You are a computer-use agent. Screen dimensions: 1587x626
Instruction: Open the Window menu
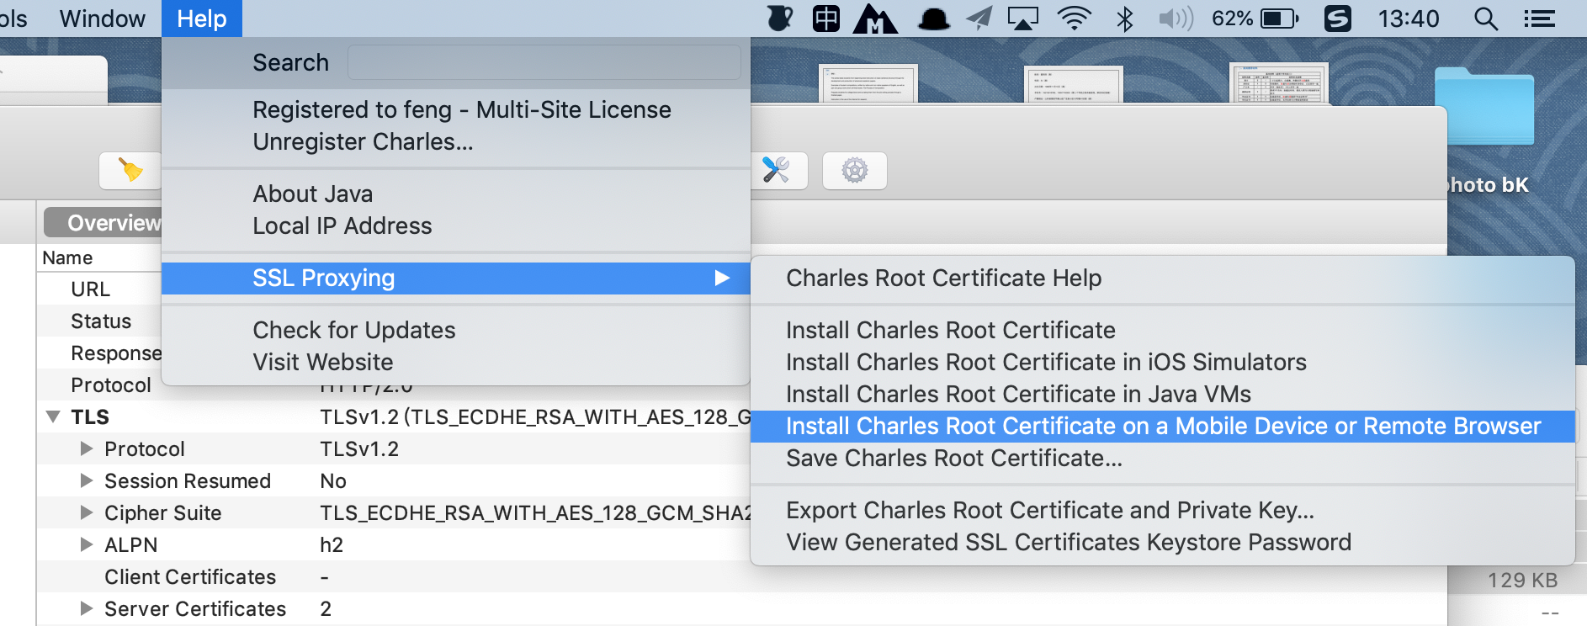(x=102, y=19)
